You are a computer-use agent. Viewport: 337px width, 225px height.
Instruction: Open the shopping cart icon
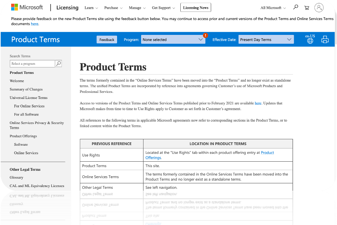tap(307, 8)
